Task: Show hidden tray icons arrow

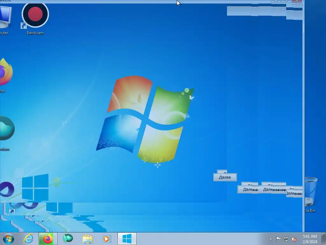Action: (x=271, y=239)
